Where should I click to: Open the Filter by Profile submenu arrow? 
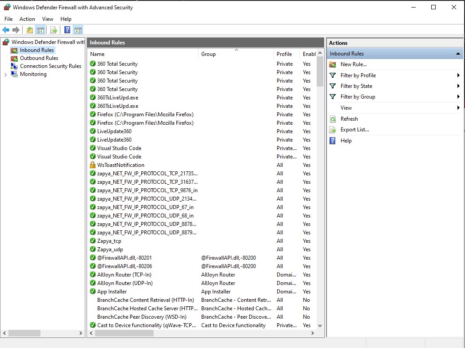[x=458, y=75]
